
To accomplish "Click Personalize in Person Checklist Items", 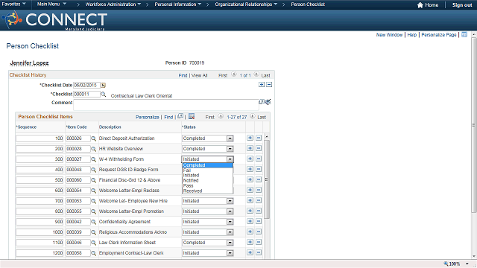I will tap(148, 117).
